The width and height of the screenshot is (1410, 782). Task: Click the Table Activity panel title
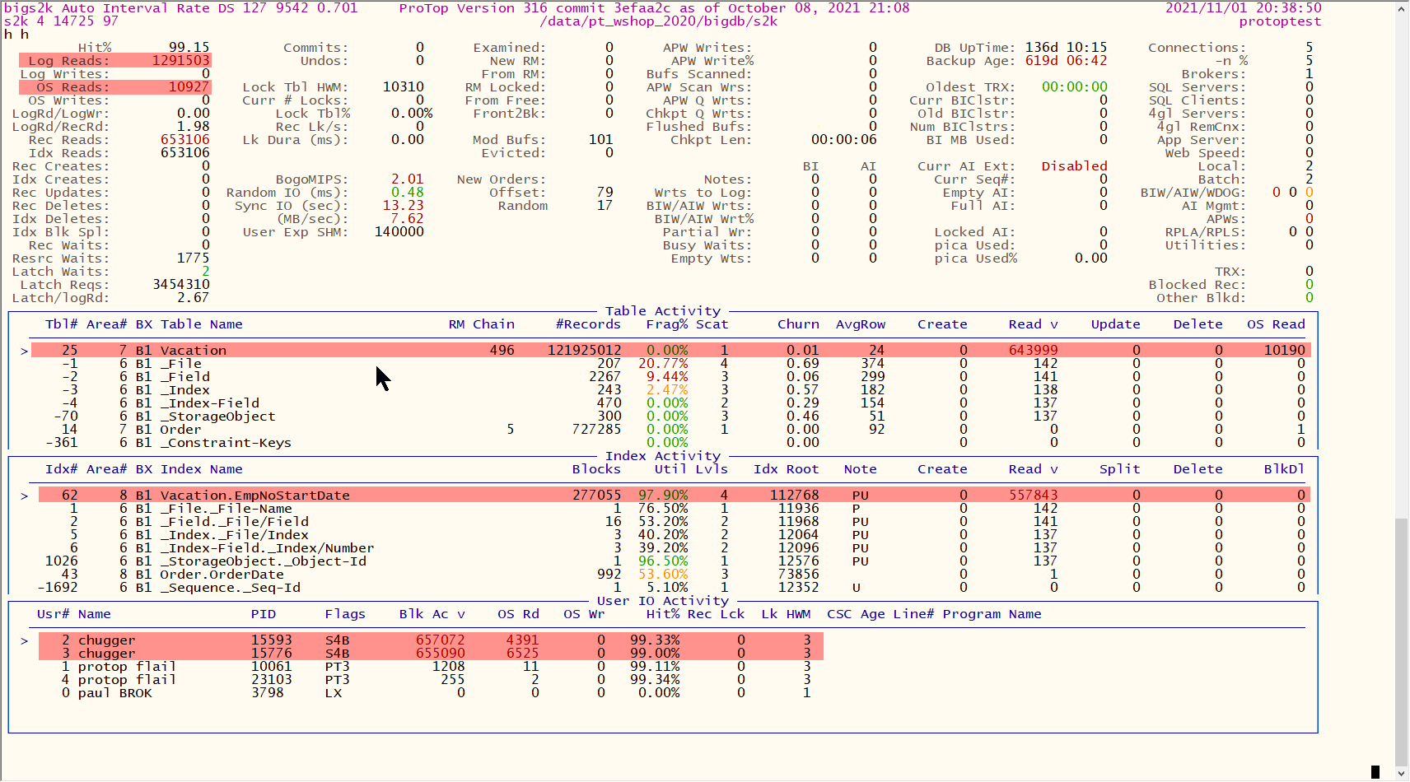[x=663, y=311]
